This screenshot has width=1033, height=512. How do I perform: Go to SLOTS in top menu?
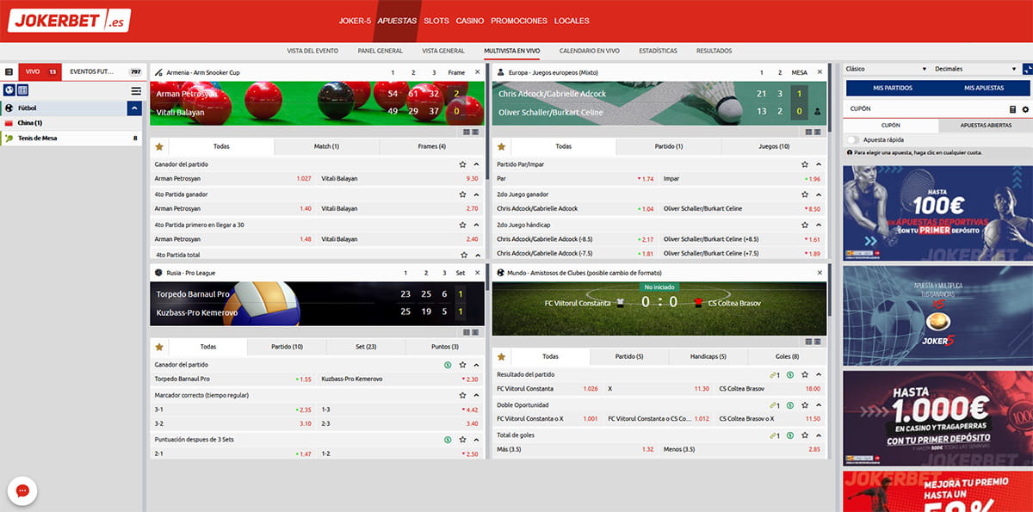tap(436, 20)
